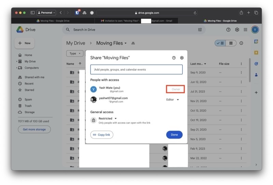Viewport: 273px width, 185px height.
Task: Open new Safari tab plus
Action: tap(249, 13)
